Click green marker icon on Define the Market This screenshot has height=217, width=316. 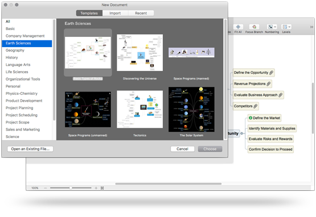[251, 118]
